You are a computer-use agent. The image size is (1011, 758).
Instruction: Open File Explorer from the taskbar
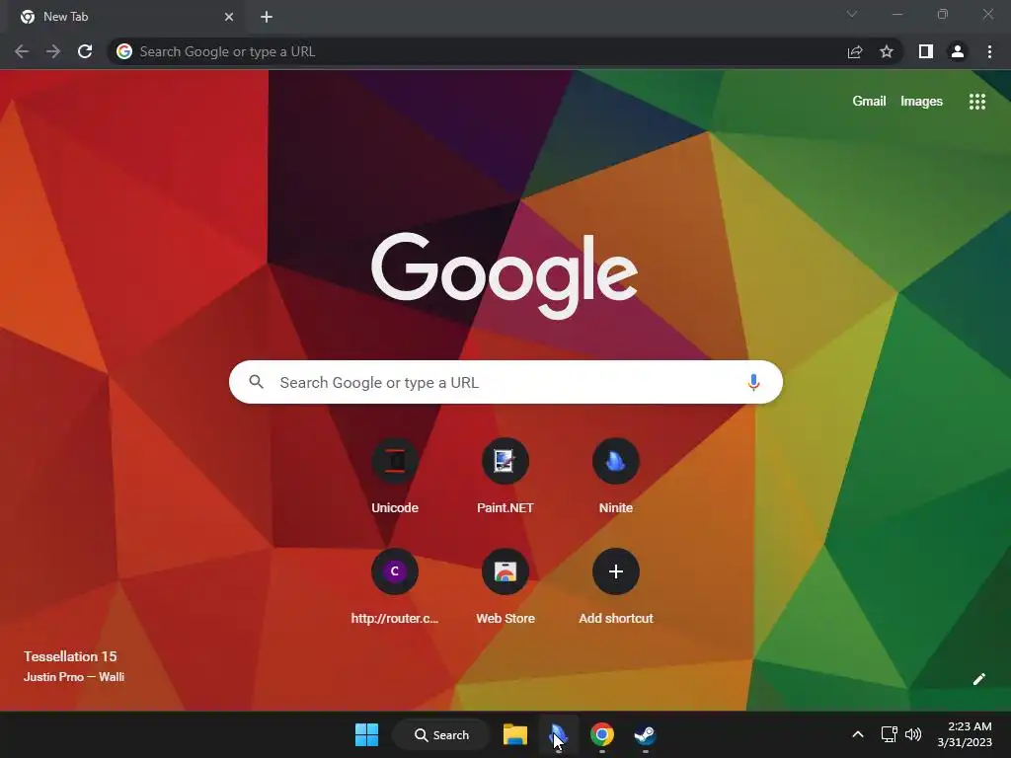[515, 734]
